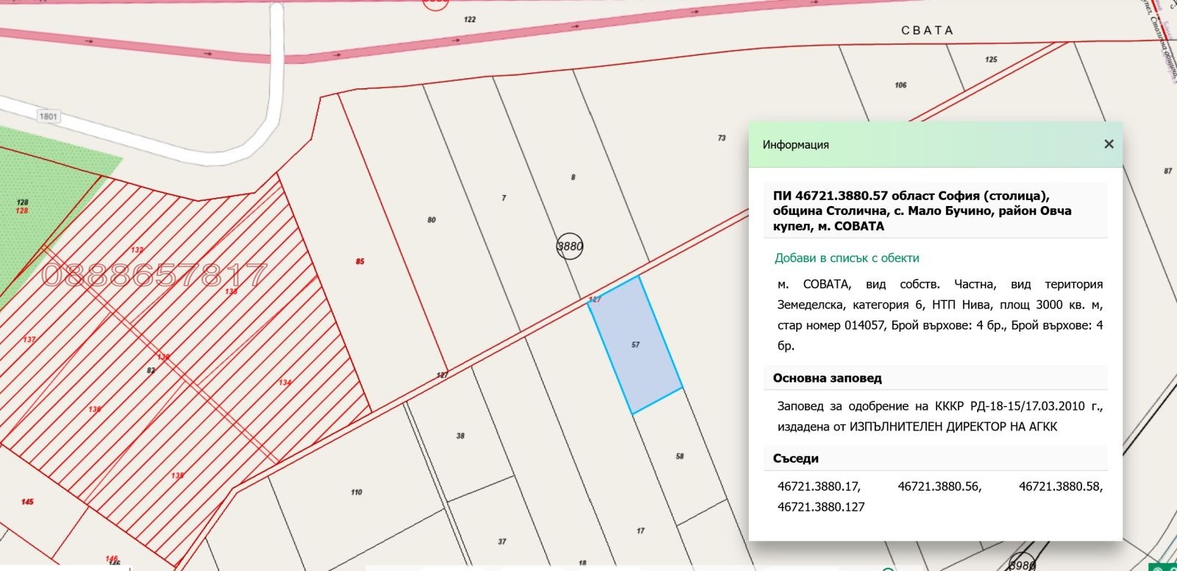Click the 1801 road number badge
Screen dimensions: 1177x571
49,116
